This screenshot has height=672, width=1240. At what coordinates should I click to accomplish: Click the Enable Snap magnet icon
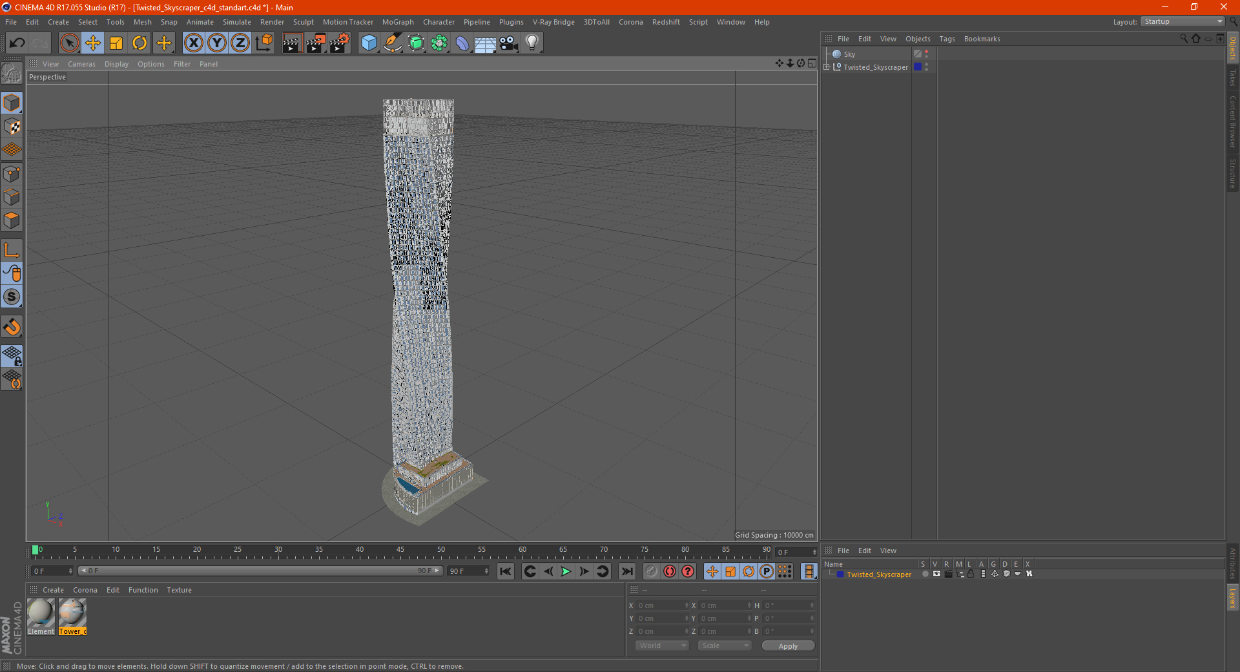coord(12,327)
